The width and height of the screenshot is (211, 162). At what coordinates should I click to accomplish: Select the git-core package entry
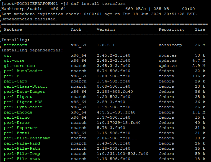[x=14, y=60]
